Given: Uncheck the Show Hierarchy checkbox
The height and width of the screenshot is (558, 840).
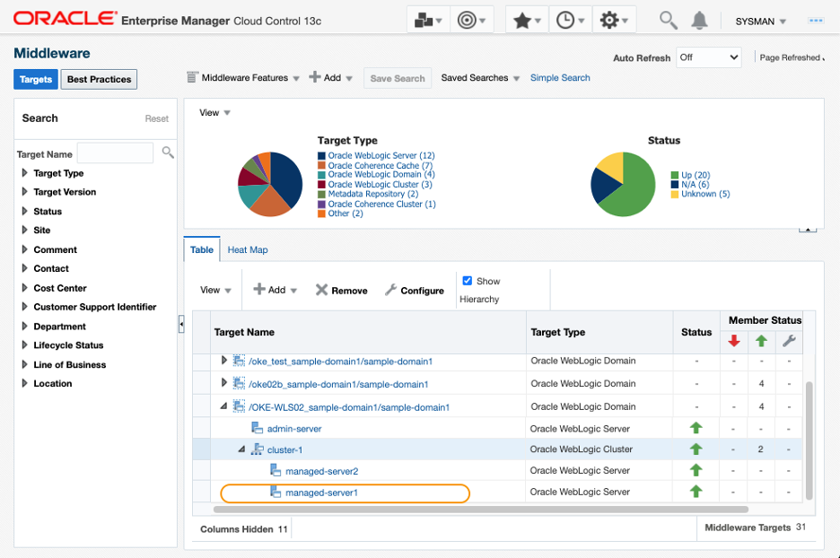Looking at the screenshot, I should (468, 281).
